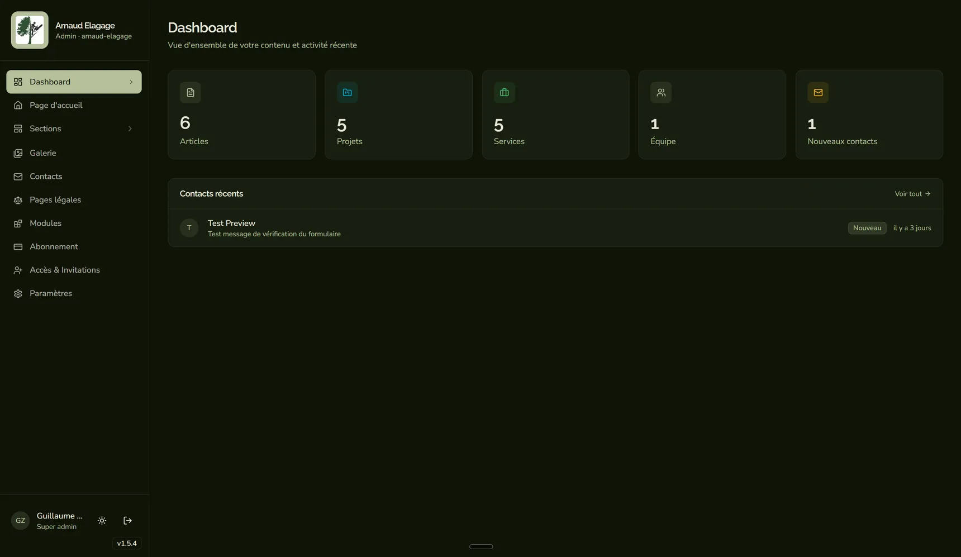Click the Voir tout link
961x557 pixels.
912,194
